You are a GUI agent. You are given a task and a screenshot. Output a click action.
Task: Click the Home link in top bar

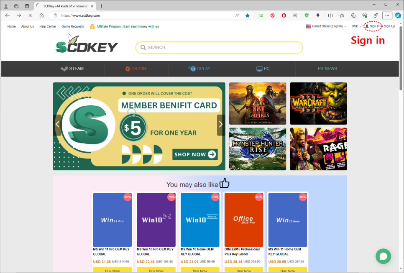pos(11,26)
